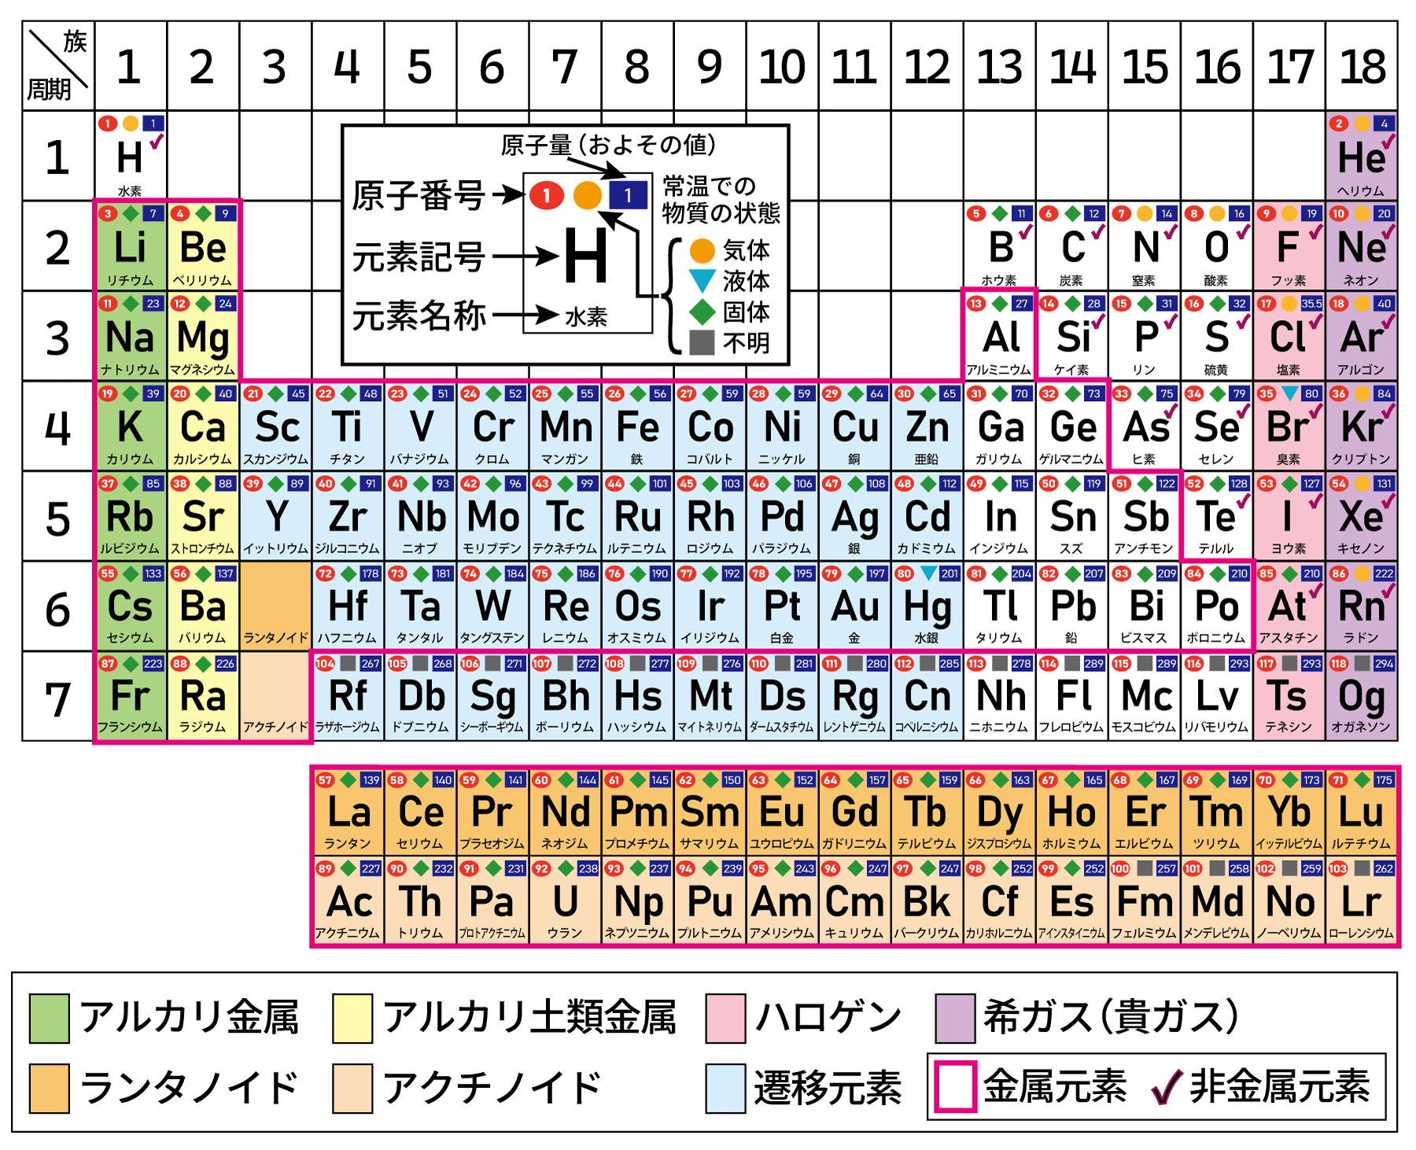Click the red atomic number circle in the legend example
This screenshot has height=1150, width=1416.
pos(547,195)
